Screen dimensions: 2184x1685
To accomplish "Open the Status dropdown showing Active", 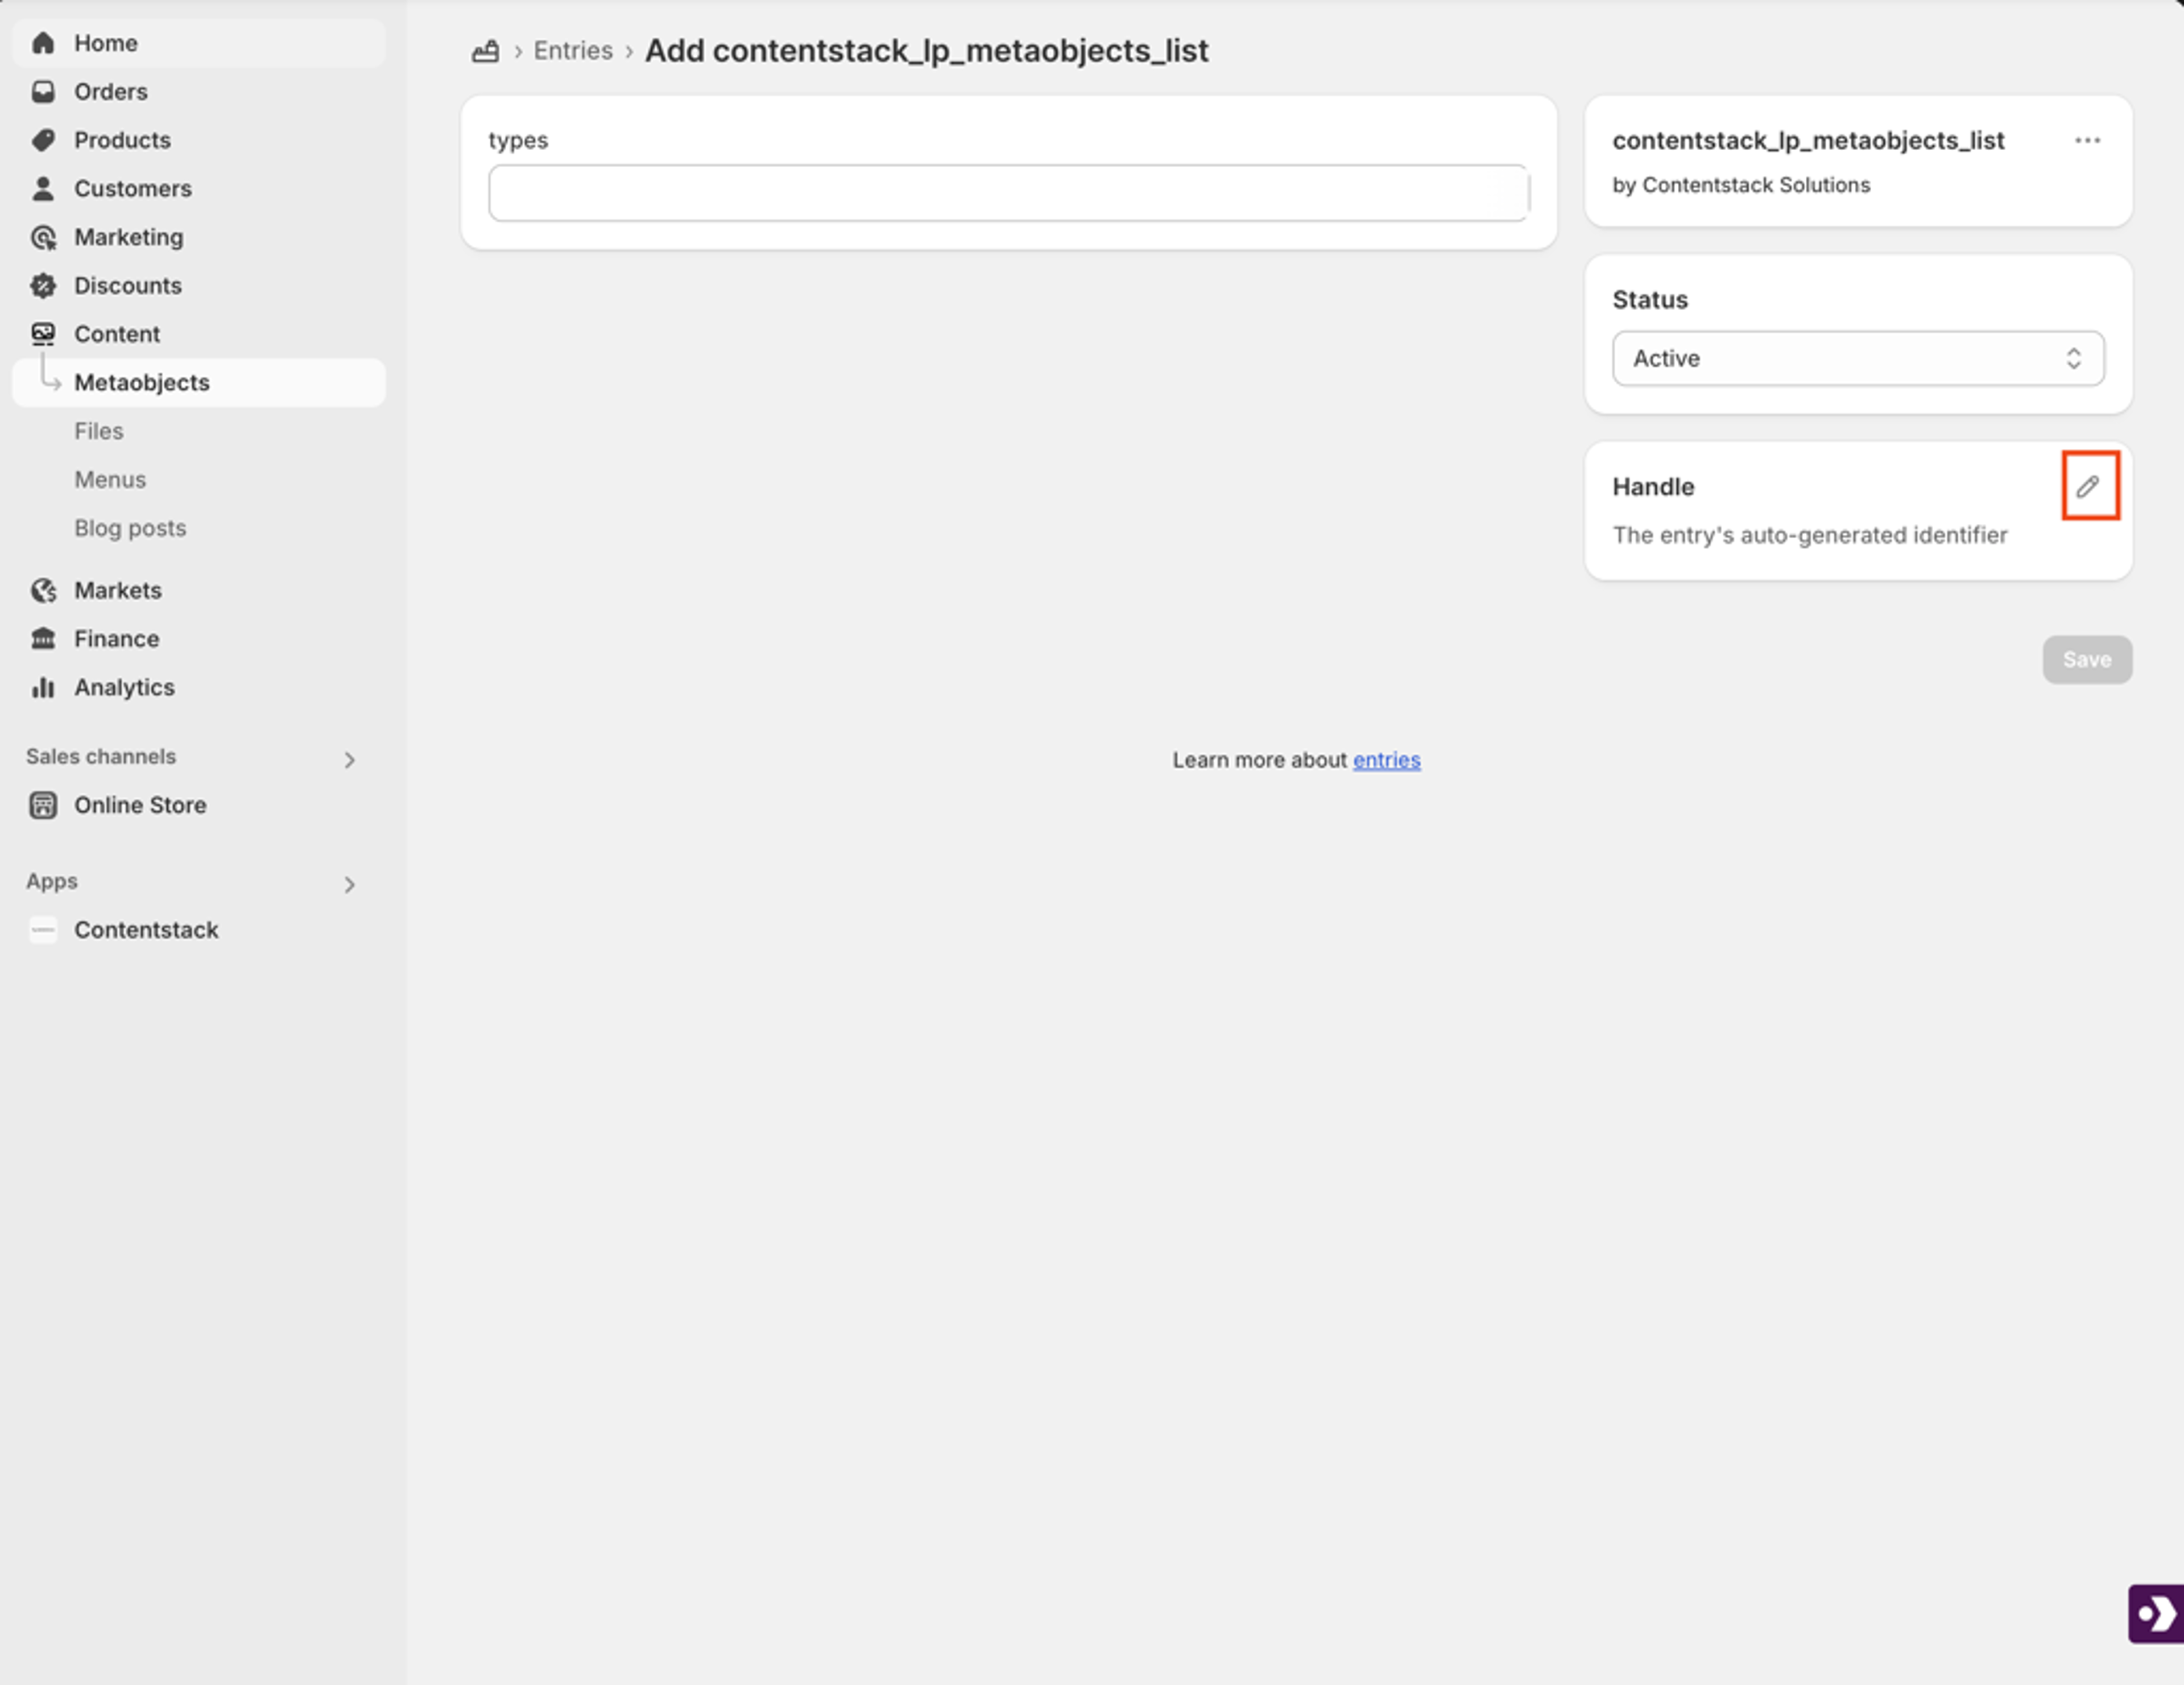I will pos(1858,358).
